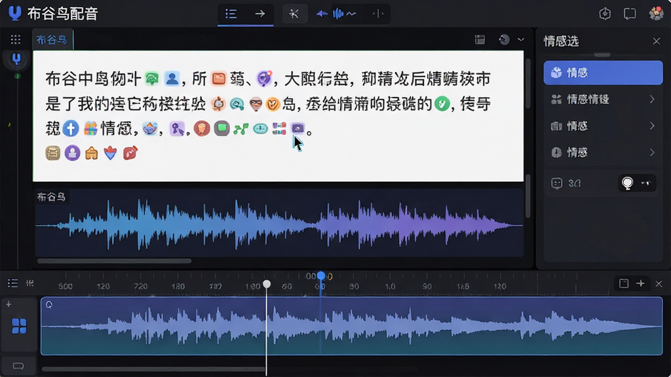The width and height of the screenshot is (671, 377).
Task: Click the purple person emoji in bottom emoji row
Action: pyautogui.click(x=72, y=153)
